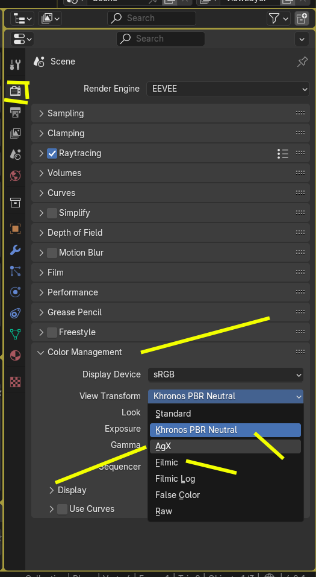Click the View Transform dropdown field
Image resolution: width=316 pixels, height=577 pixels.
(226, 396)
